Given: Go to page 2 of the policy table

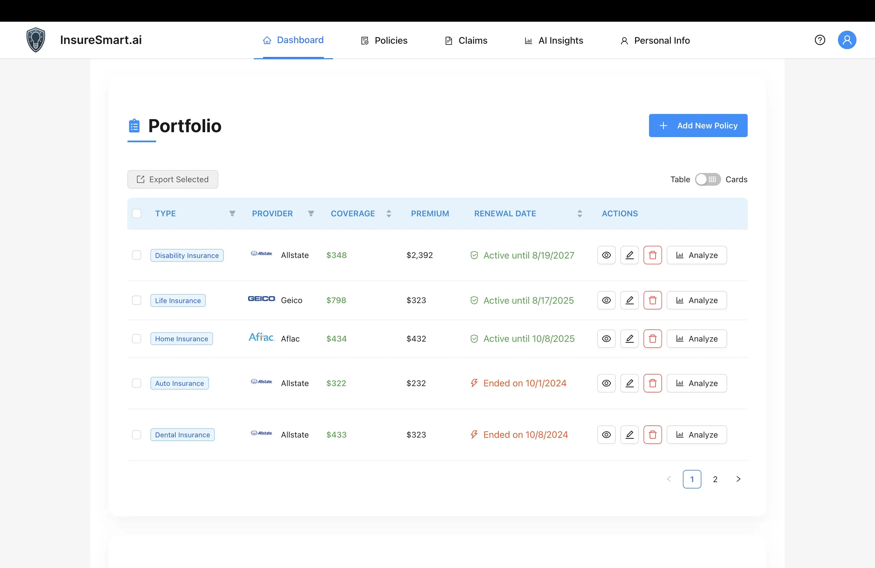Looking at the screenshot, I should [x=716, y=479].
